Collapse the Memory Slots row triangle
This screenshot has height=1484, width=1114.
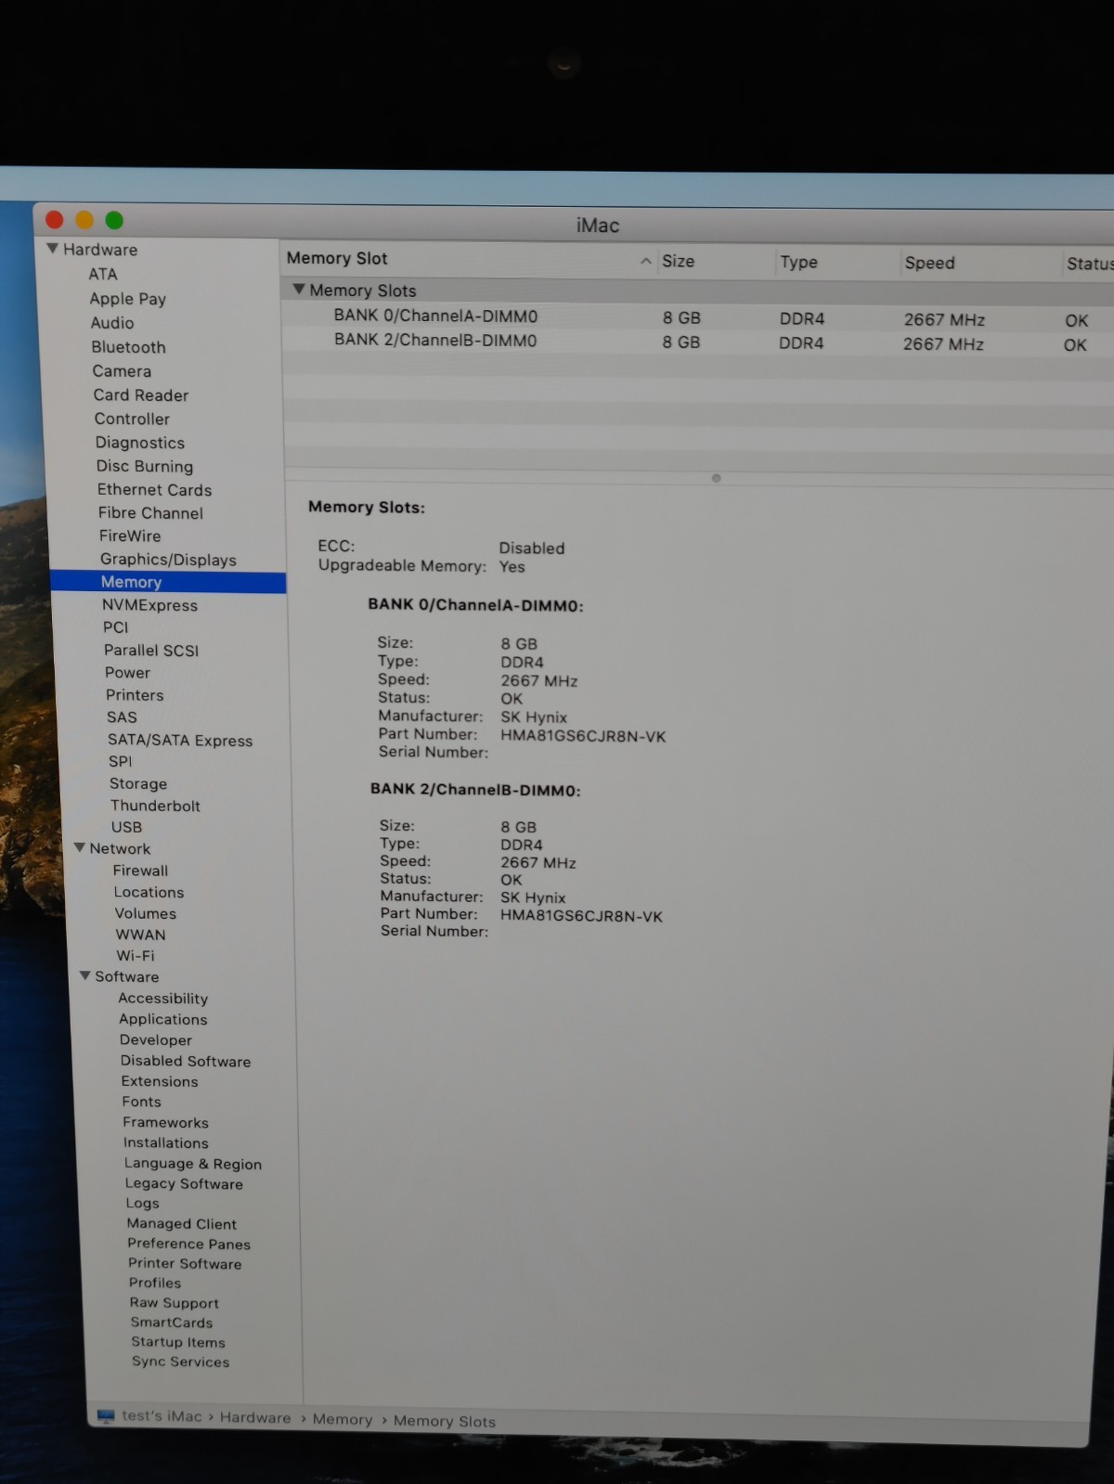pyautogui.click(x=299, y=290)
